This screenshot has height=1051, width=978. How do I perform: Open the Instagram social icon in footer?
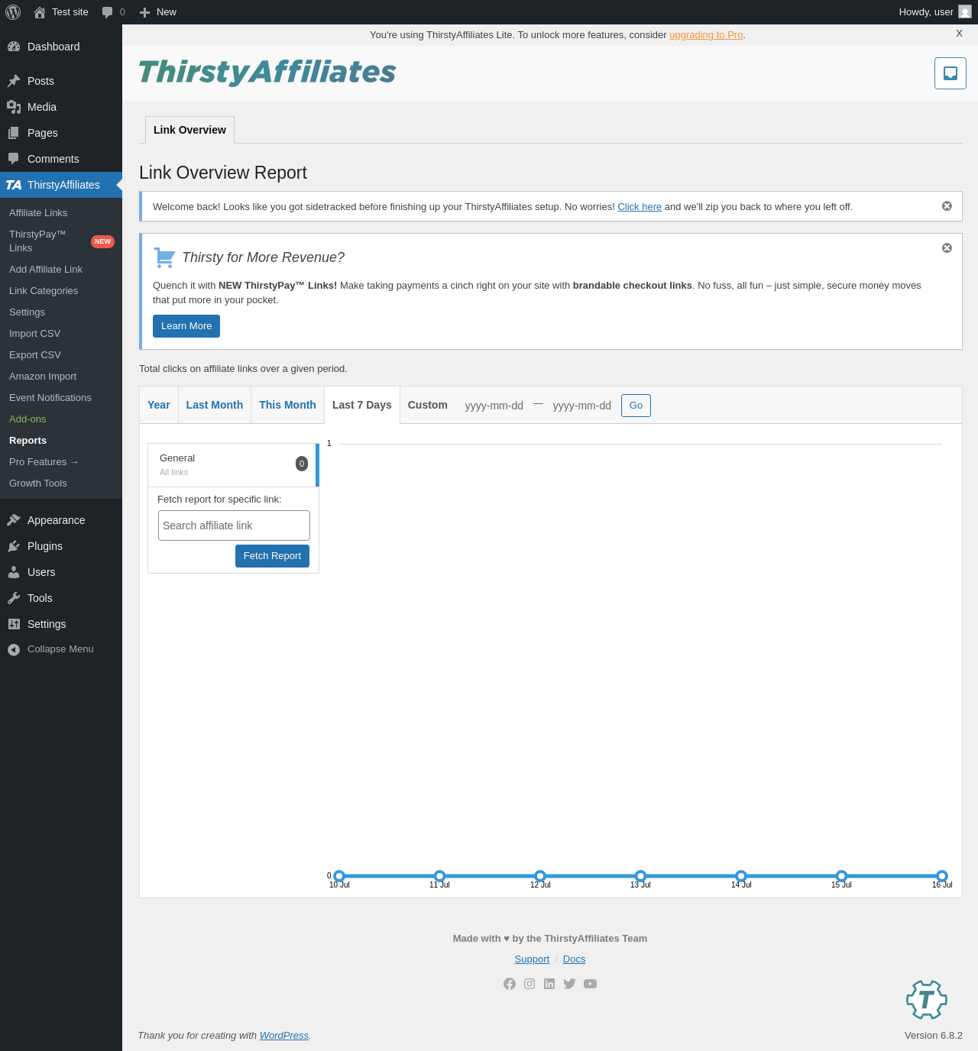[529, 984]
